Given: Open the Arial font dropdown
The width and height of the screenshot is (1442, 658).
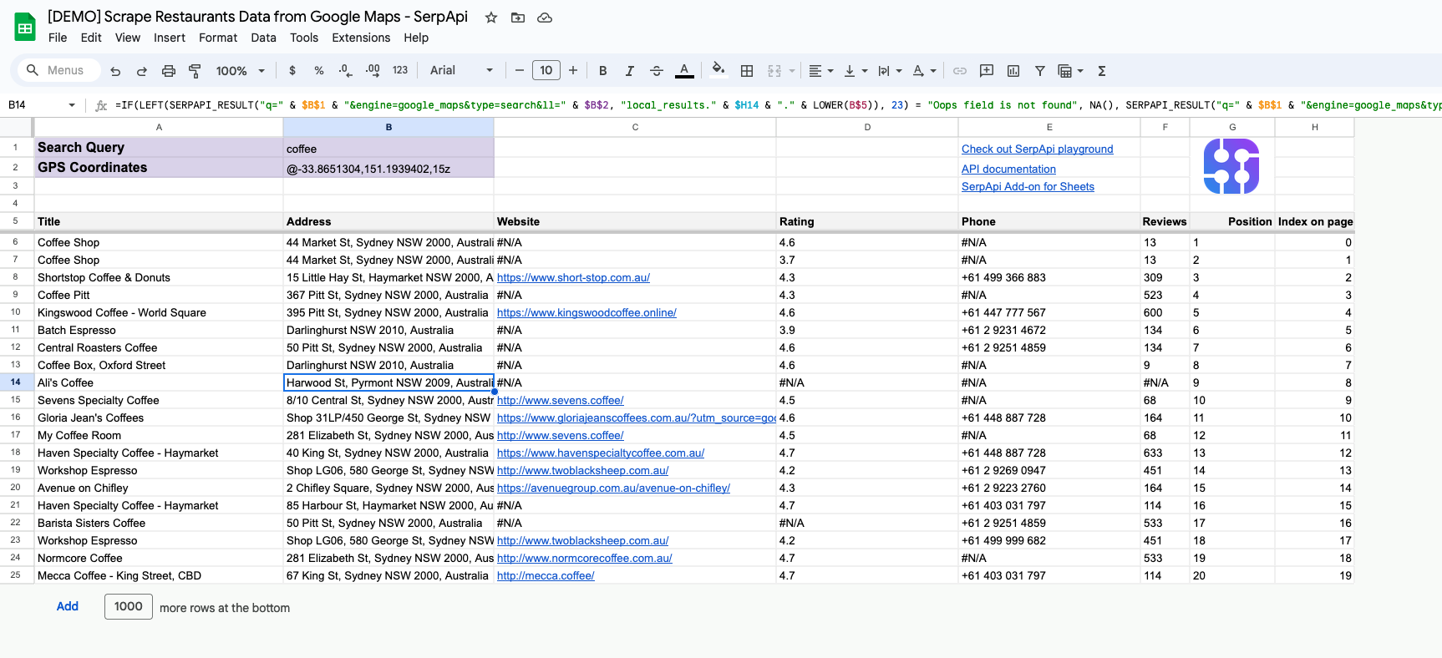Looking at the screenshot, I should tap(461, 71).
